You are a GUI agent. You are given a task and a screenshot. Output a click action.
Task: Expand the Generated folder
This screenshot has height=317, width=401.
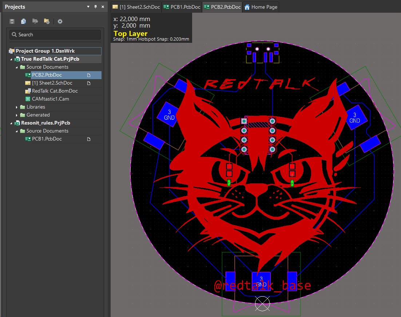[17, 115]
